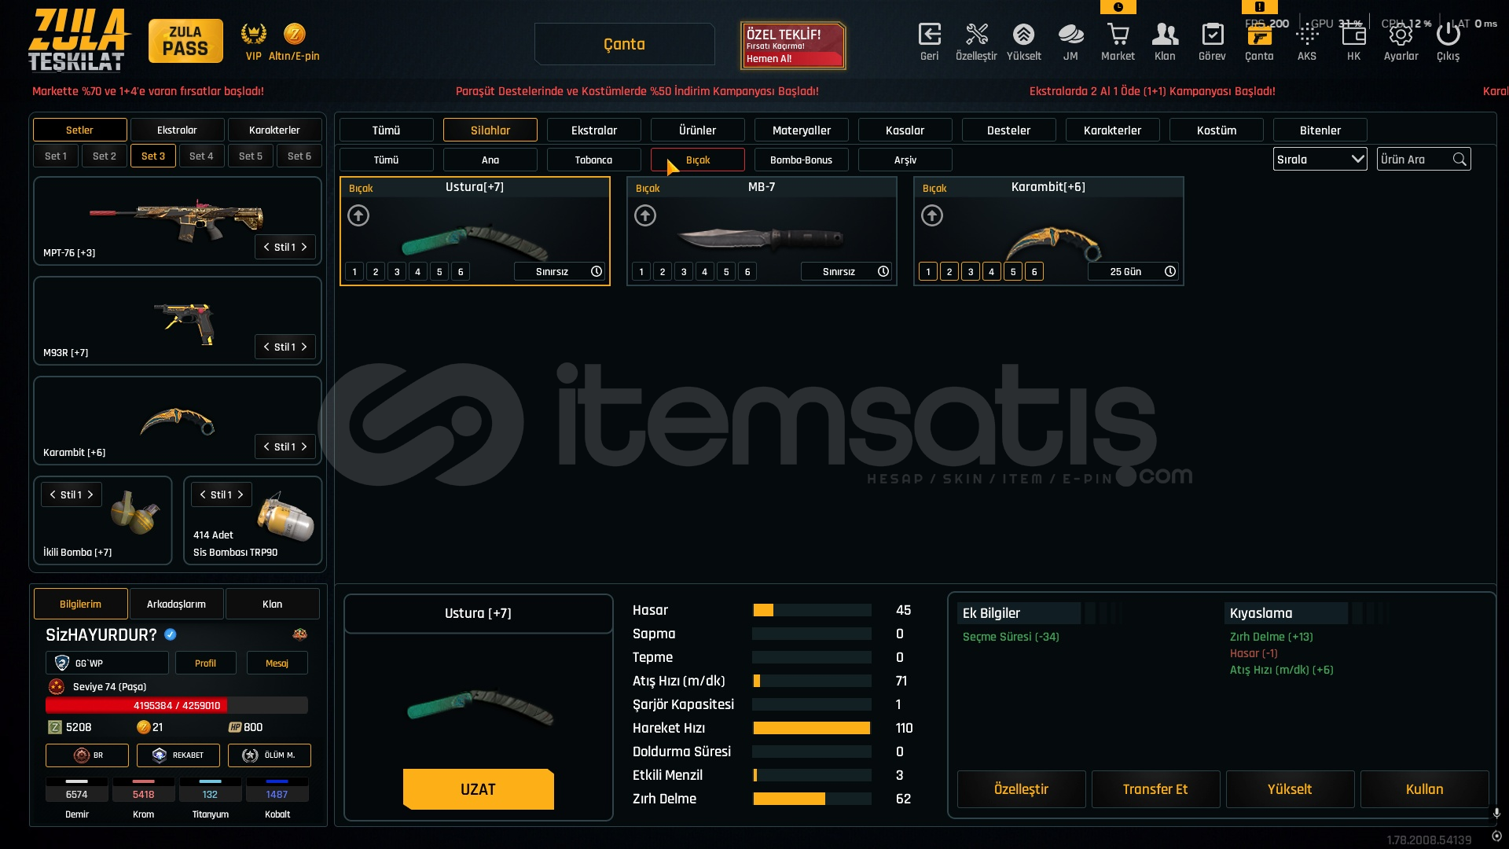Screen dimensions: 1509x849
Task: Click next Stil arrow for İkili Bomba
Action: (90, 494)
